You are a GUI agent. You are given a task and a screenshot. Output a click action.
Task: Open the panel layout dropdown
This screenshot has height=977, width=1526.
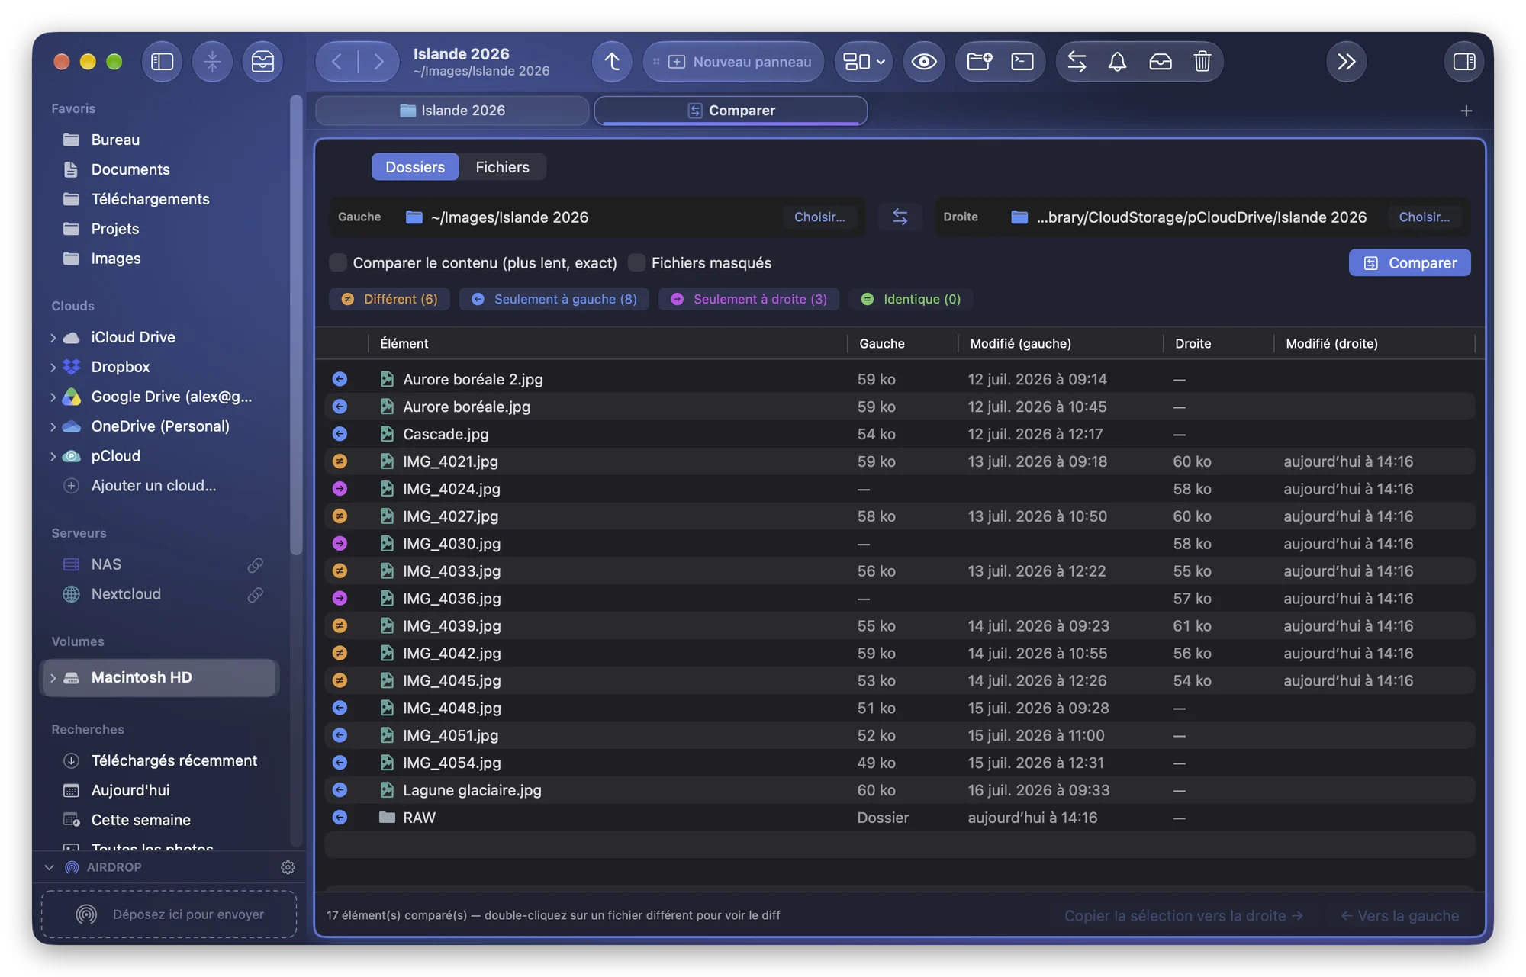click(864, 62)
